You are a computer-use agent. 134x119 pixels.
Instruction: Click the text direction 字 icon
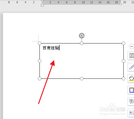coord(131,101)
